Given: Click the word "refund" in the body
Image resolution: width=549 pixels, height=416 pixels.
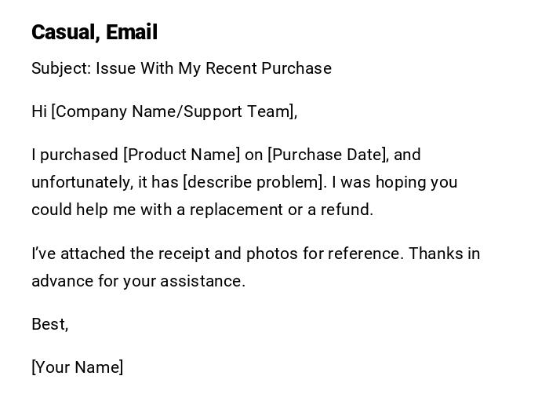Looking at the screenshot, I should [348, 210].
